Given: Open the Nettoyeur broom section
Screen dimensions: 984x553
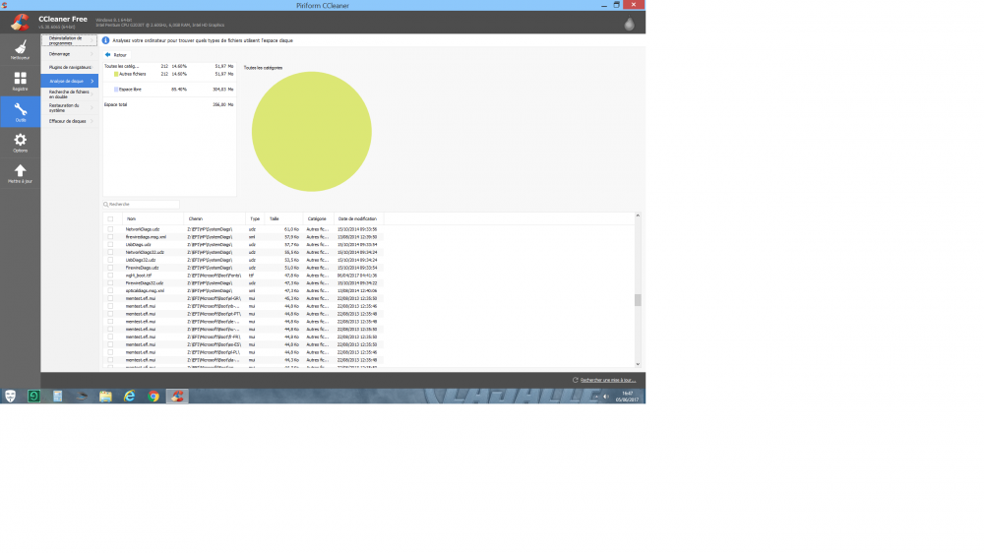Looking at the screenshot, I should 20,49.
